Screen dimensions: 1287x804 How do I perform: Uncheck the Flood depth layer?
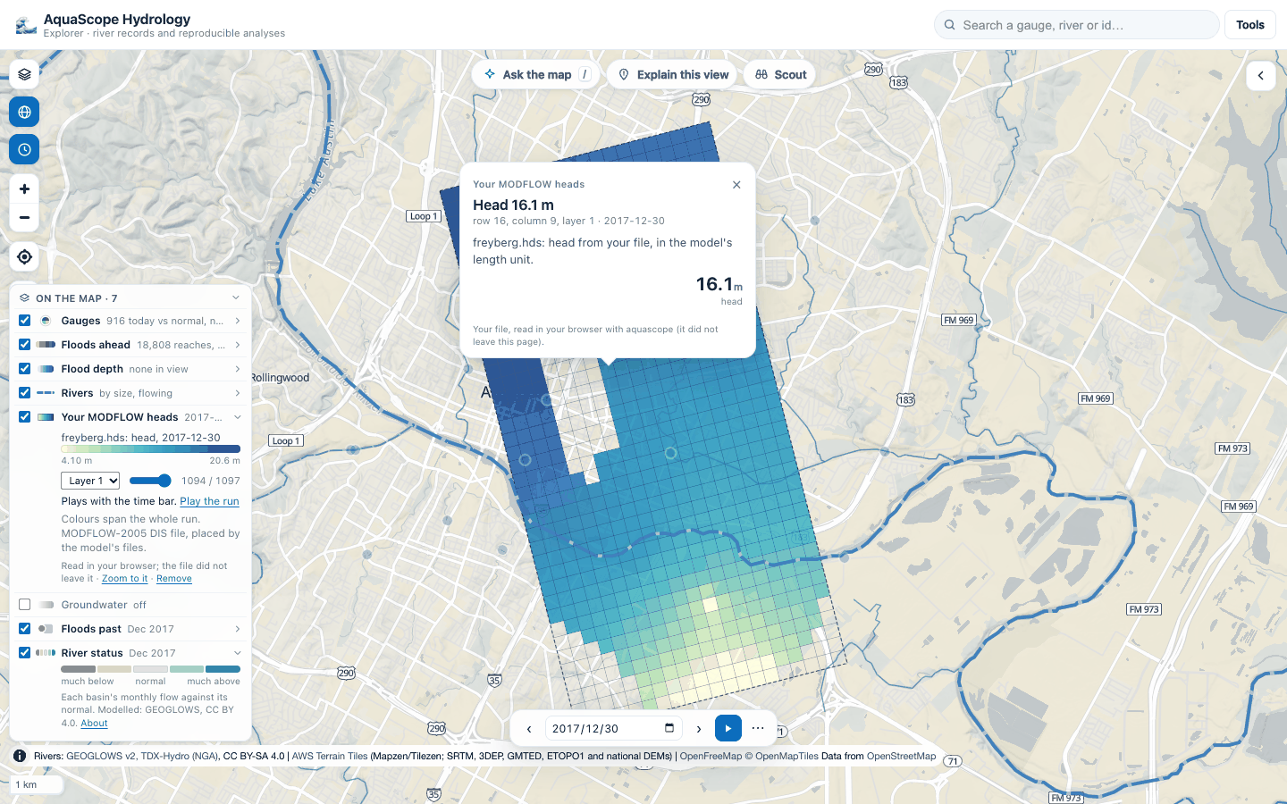click(x=25, y=369)
